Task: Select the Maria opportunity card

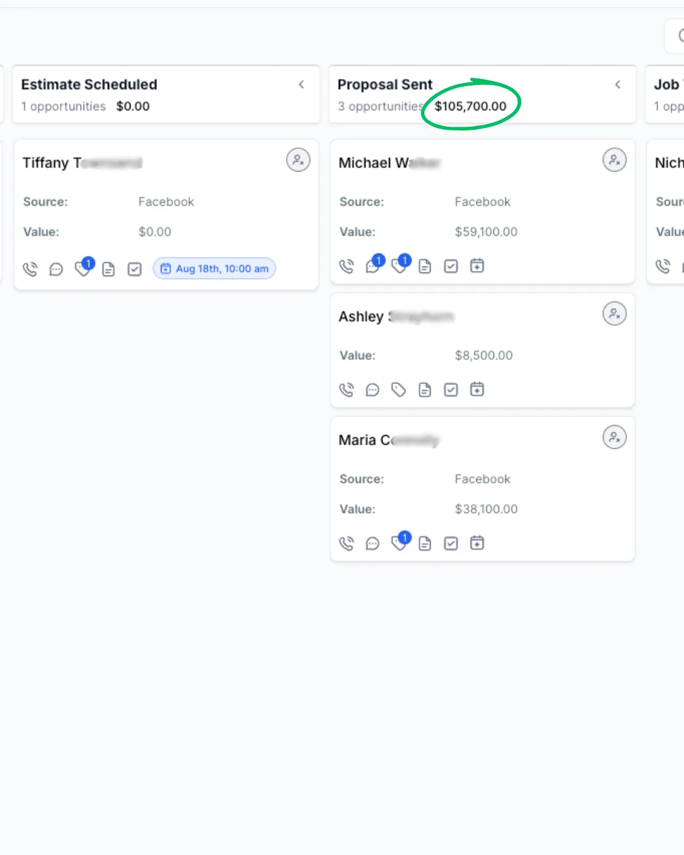Action: [x=483, y=489]
